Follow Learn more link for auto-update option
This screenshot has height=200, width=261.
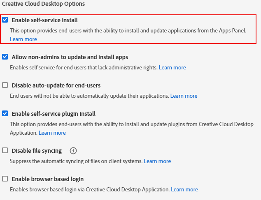(x=184, y=96)
